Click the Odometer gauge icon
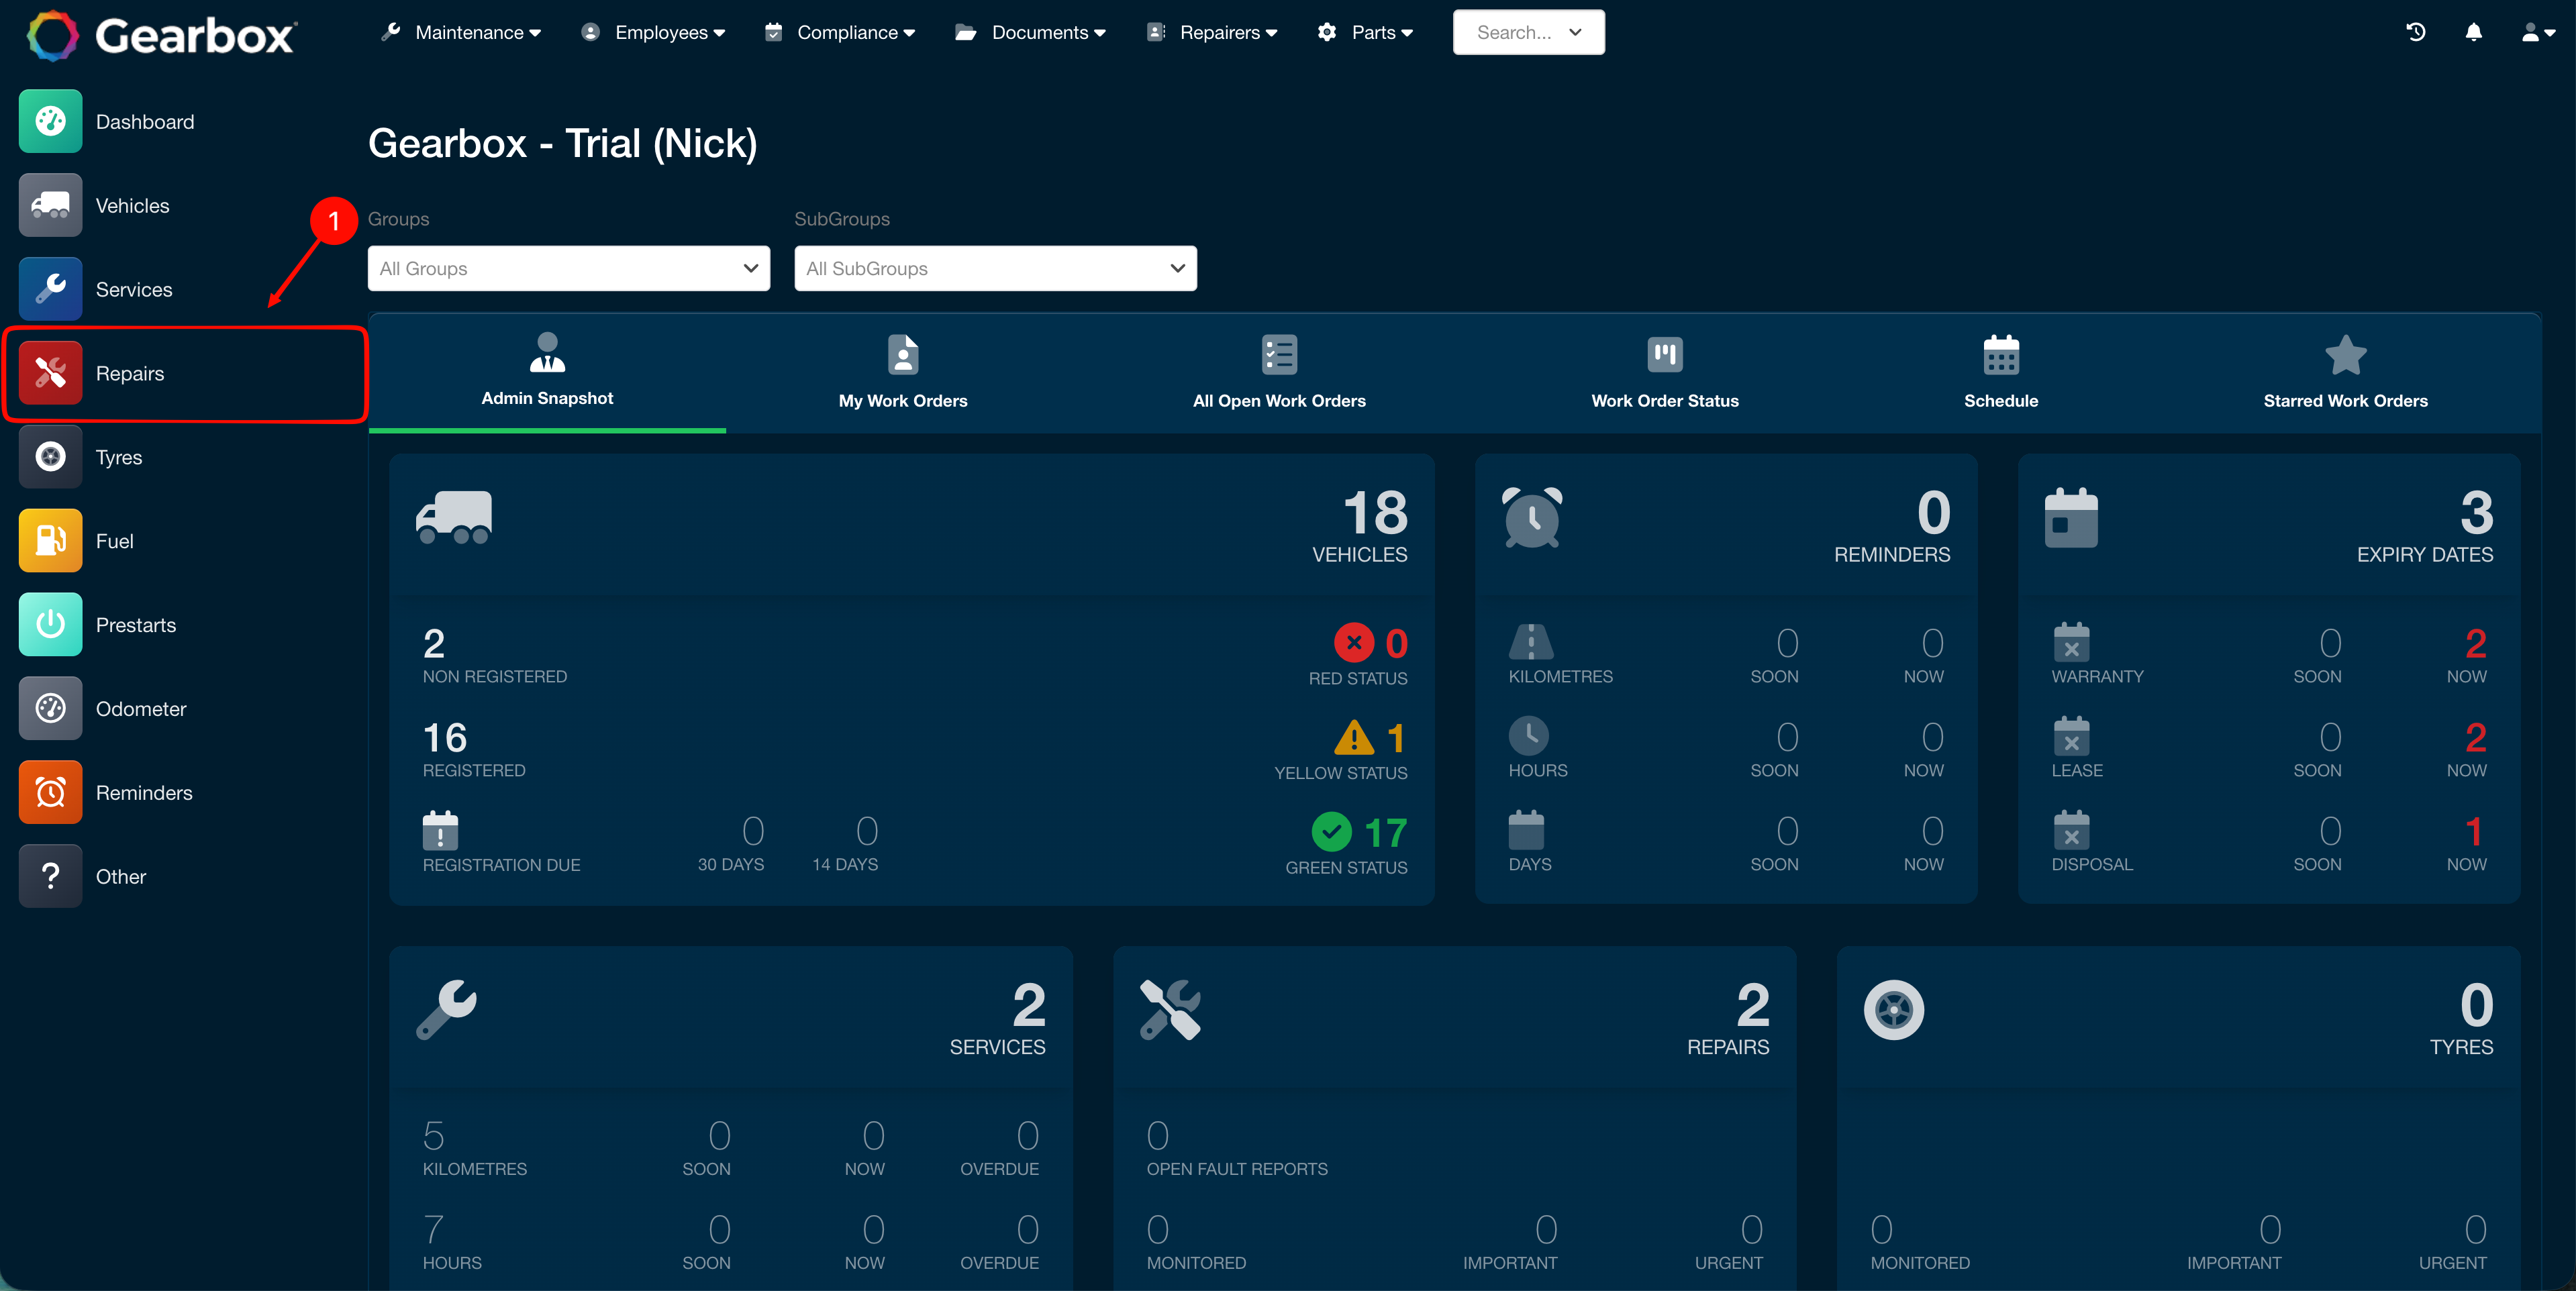This screenshot has width=2576, height=1291. tap(50, 709)
